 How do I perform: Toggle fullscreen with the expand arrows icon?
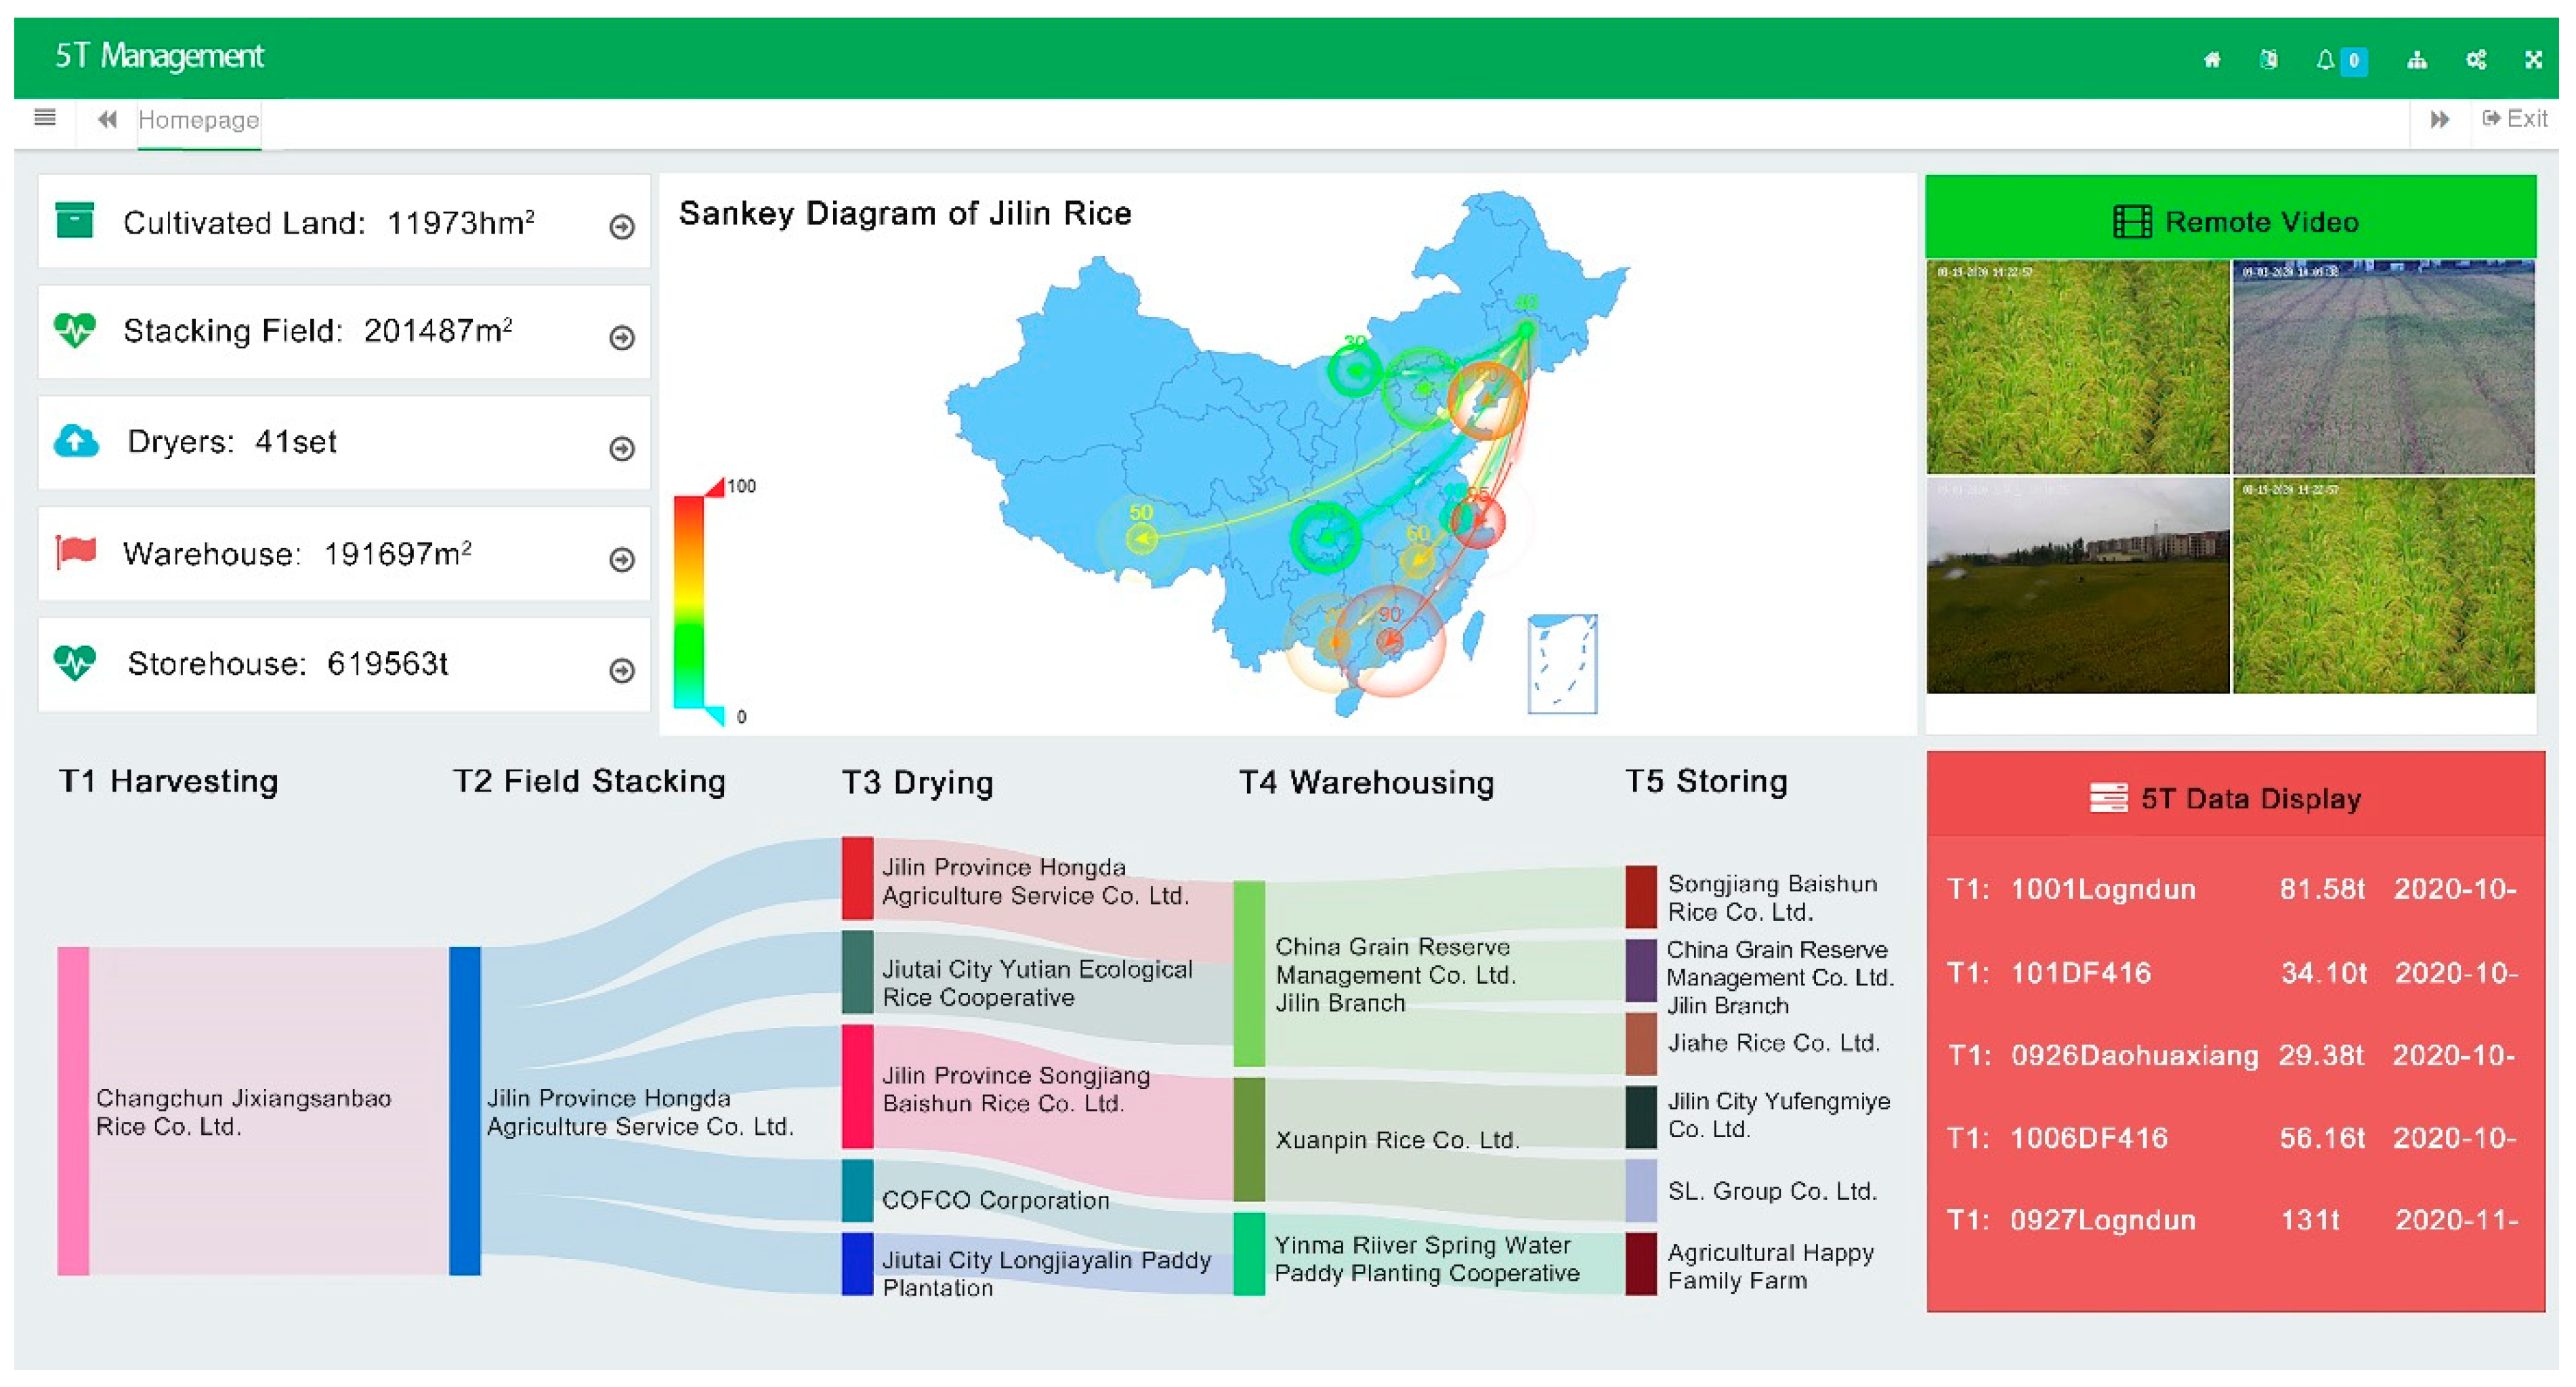click(x=2533, y=60)
